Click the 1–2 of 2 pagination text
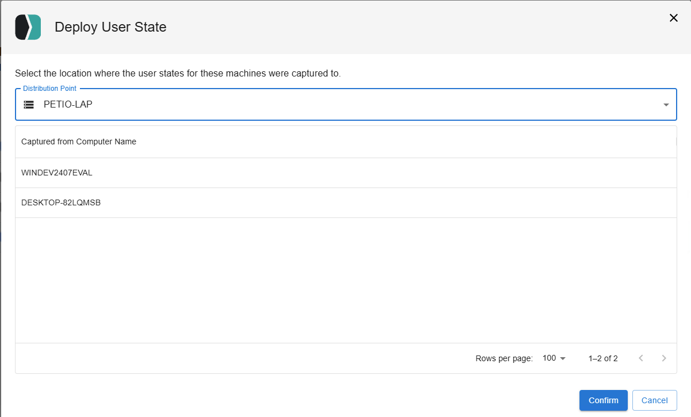Image resolution: width=691 pixels, height=417 pixels. click(603, 358)
